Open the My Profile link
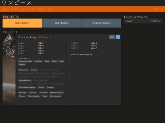This screenshot has height=123, width=165. pos(159,9)
